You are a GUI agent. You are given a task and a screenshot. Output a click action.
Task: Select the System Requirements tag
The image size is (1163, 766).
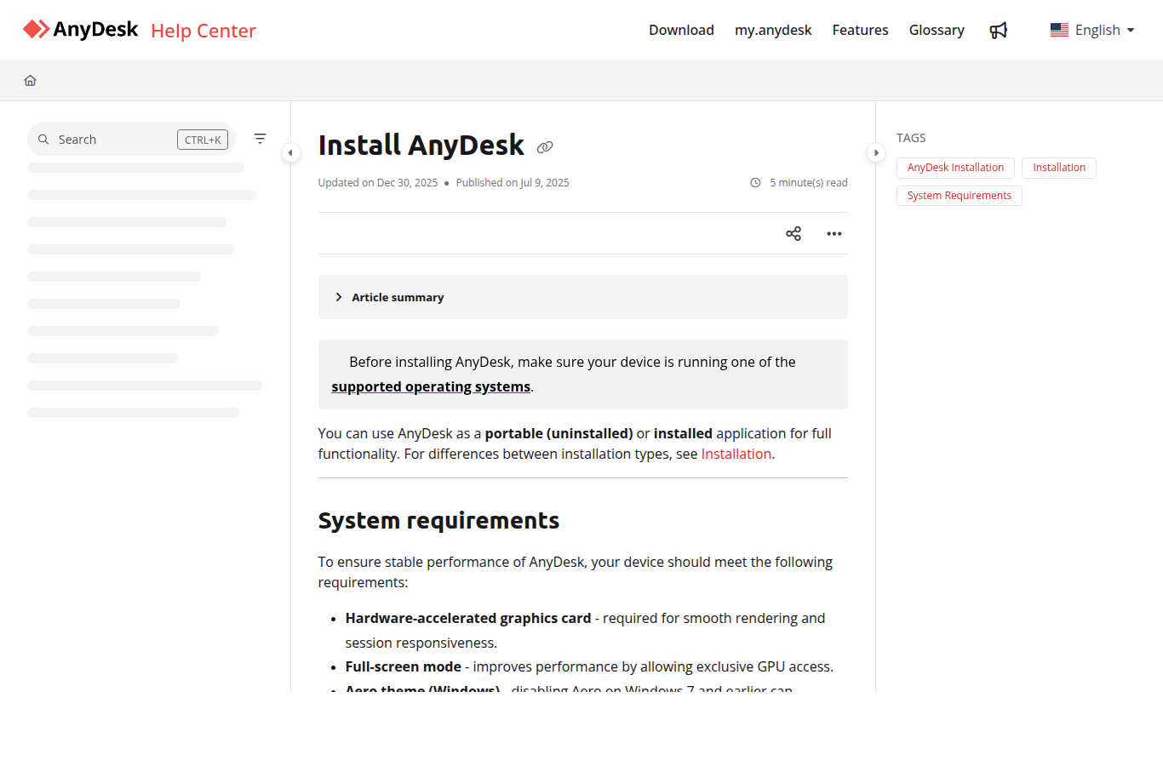(x=959, y=196)
